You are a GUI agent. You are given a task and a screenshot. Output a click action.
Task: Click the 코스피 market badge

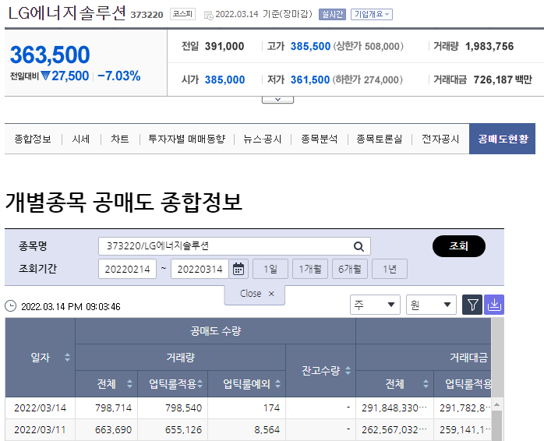pyautogui.click(x=183, y=14)
